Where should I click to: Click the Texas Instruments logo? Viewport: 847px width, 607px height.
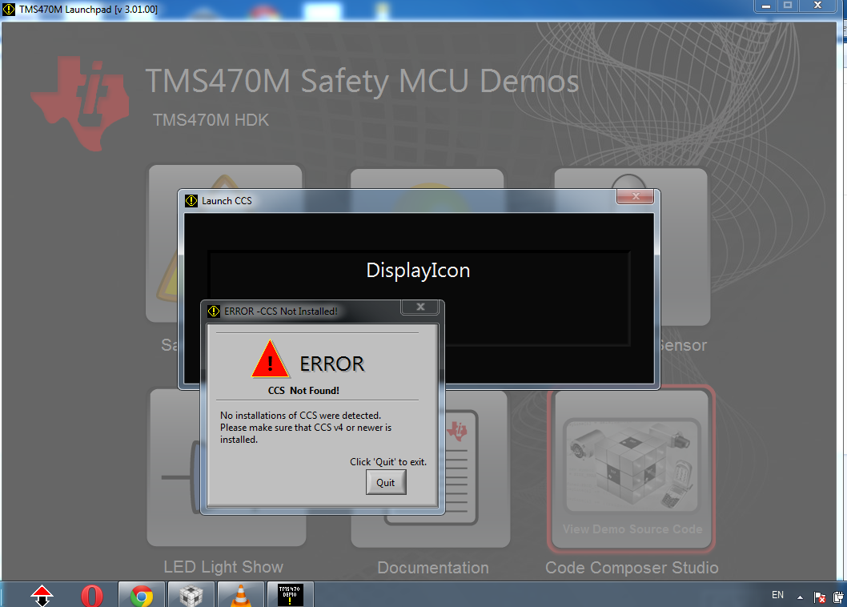tap(80, 103)
